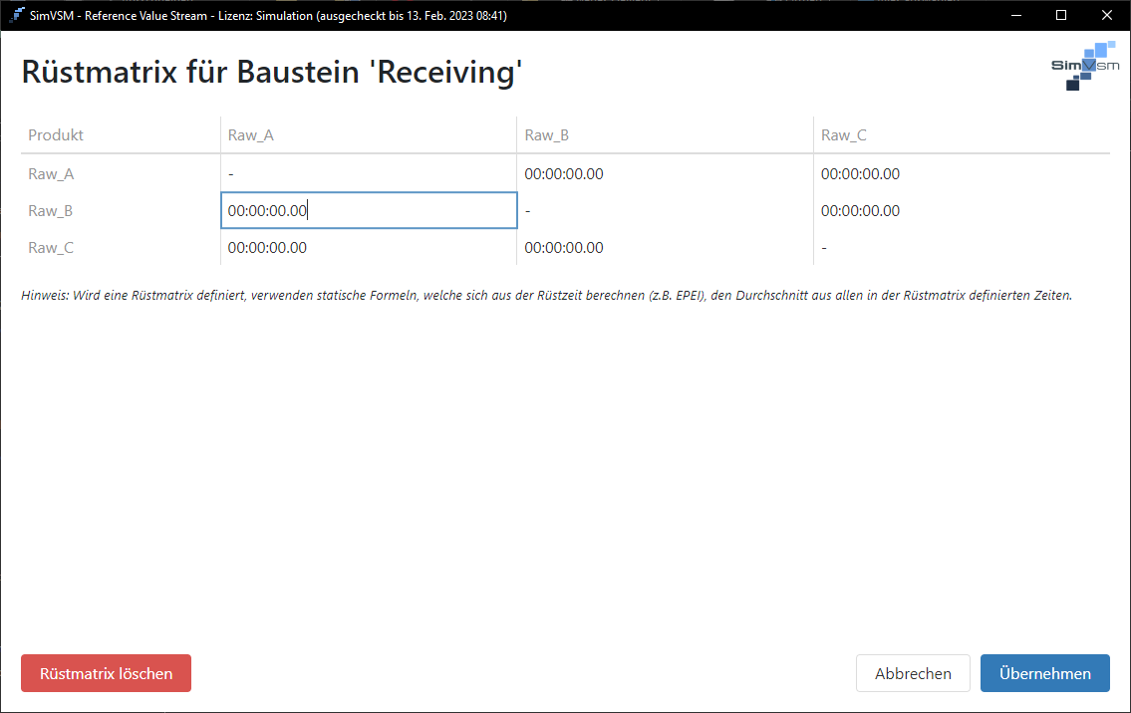Edit time cell in row Raw_C, column Raw_A
The height and width of the screenshot is (713, 1131).
267,248
